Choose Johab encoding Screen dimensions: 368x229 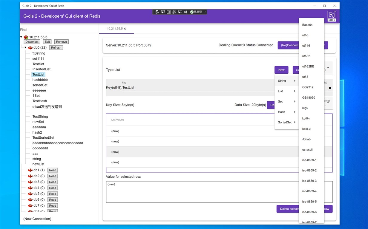pos(312,139)
